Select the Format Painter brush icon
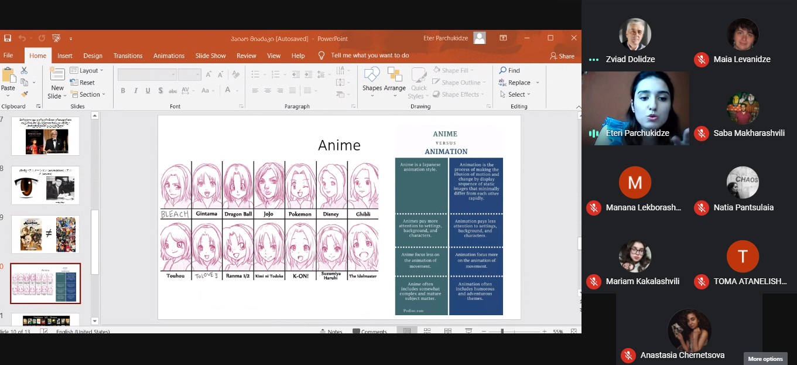Viewport: 797px width, 365px height. point(24,94)
